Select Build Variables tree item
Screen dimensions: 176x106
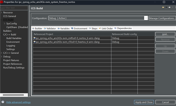(x=14, y=38)
